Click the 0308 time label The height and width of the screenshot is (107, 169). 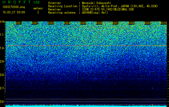[131, 23]
